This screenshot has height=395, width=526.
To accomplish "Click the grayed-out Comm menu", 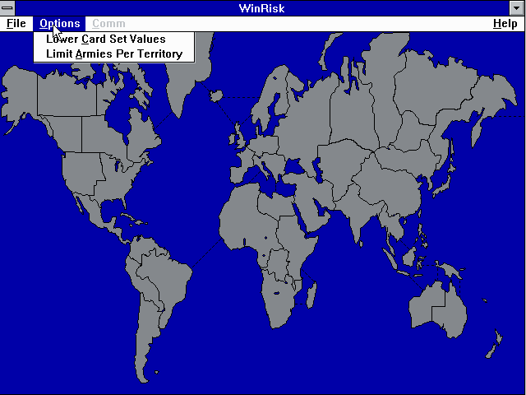I will point(108,24).
